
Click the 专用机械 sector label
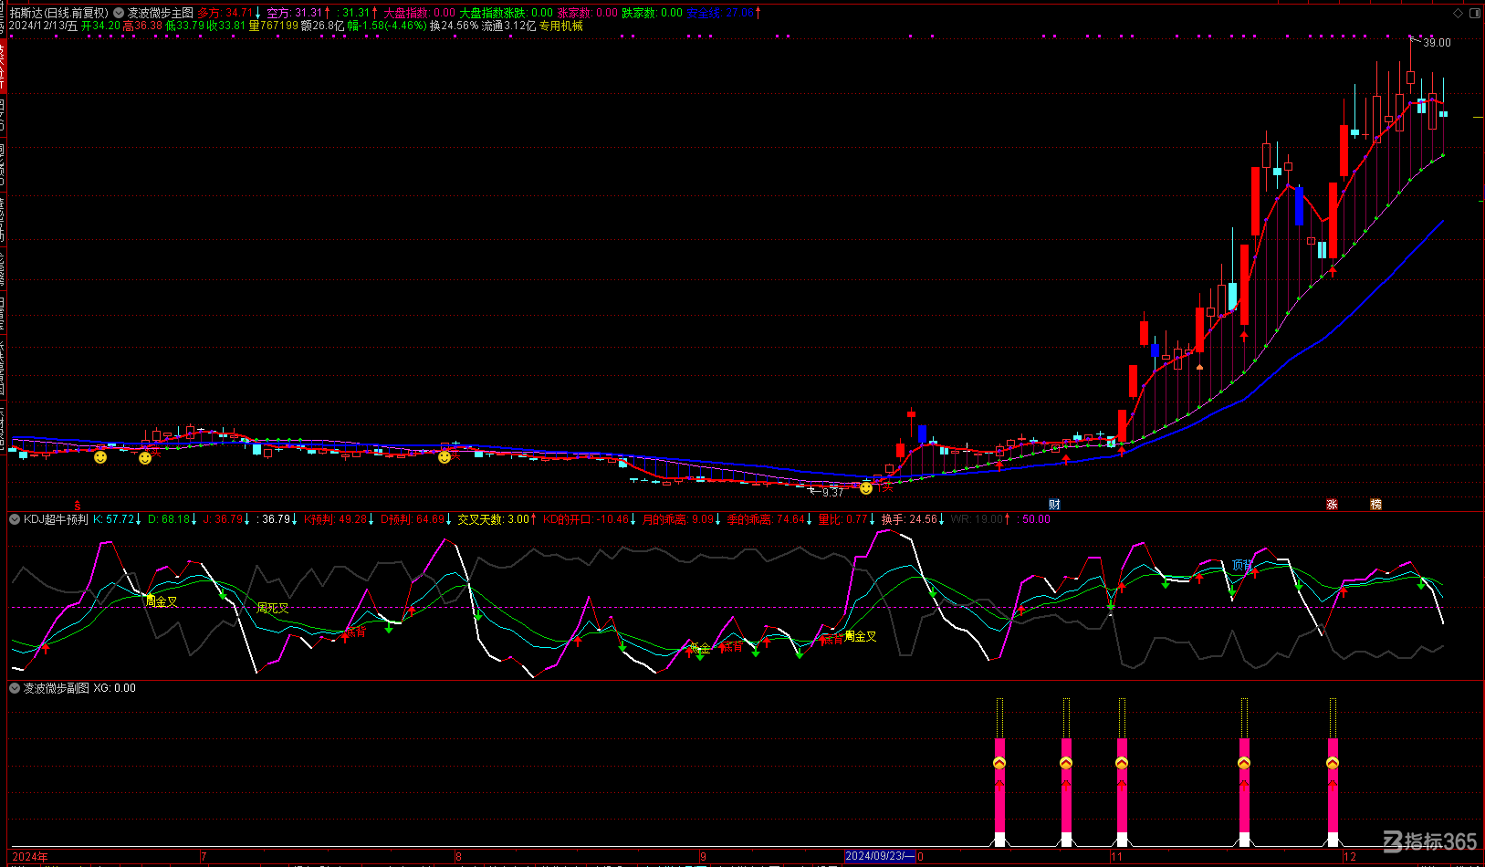(x=560, y=26)
